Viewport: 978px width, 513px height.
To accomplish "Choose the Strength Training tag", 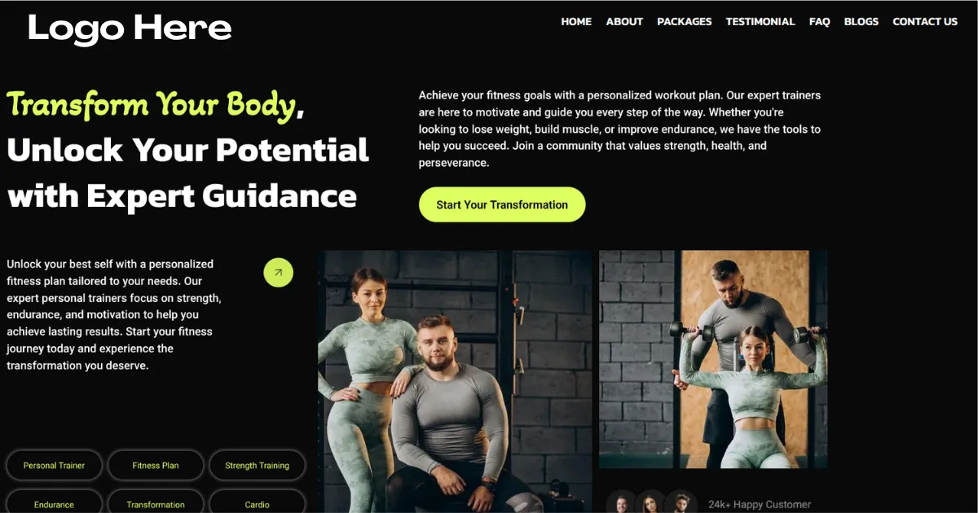I will pyautogui.click(x=257, y=466).
